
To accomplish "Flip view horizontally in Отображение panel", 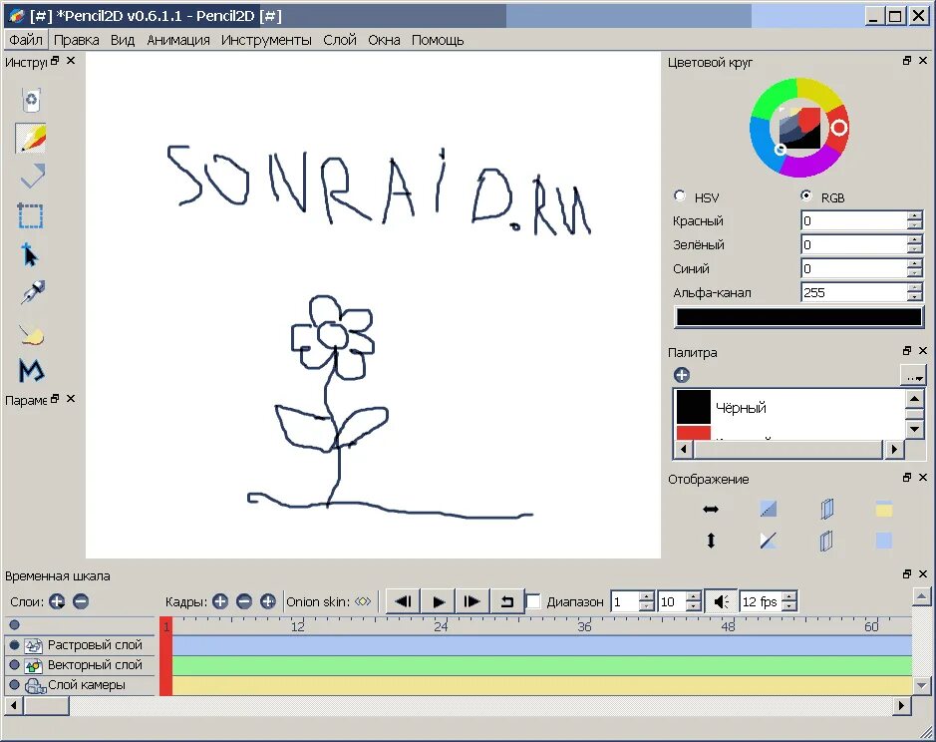I will coord(711,509).
